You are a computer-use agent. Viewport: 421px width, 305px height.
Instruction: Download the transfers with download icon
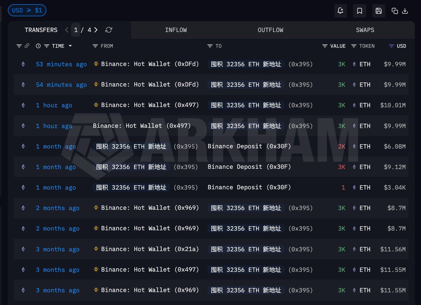[405, 11]
